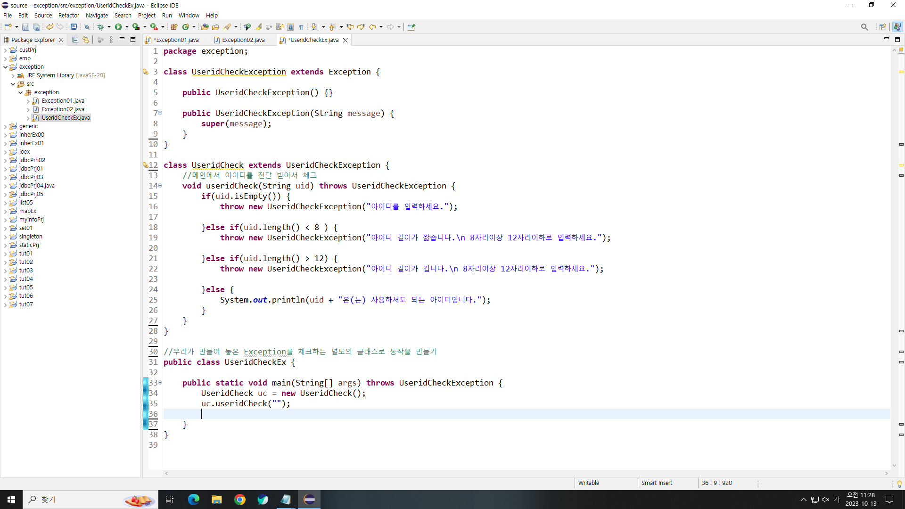Open the Run button dropdown arrow
905x509 pixels.
pos(127,27)
